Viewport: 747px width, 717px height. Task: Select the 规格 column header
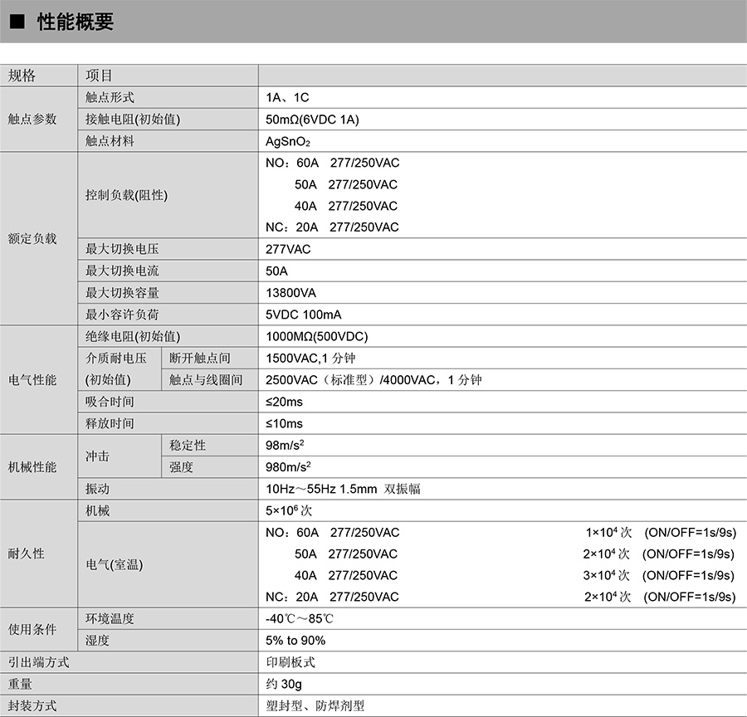22,76
